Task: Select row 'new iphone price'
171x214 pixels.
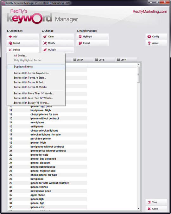Action: pyautogui.click(x=47, y=191)
